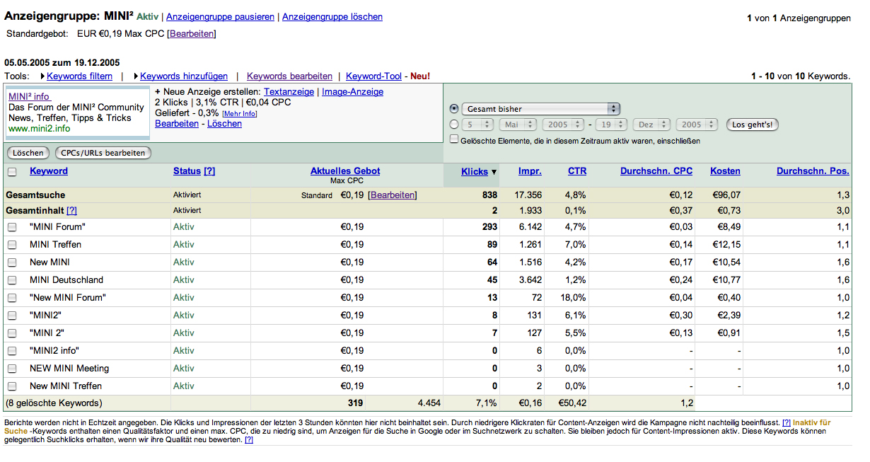Click the MINI Deutschland keyword text
This screenshot has width=870, height=462.
tap(66, 280)
